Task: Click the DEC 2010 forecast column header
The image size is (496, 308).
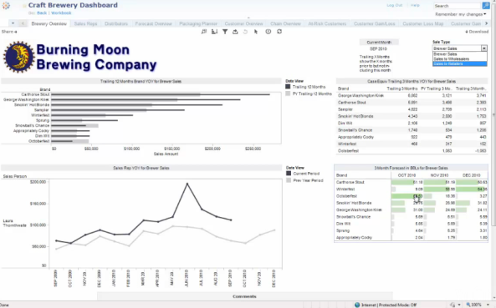Action: (472, 175)
